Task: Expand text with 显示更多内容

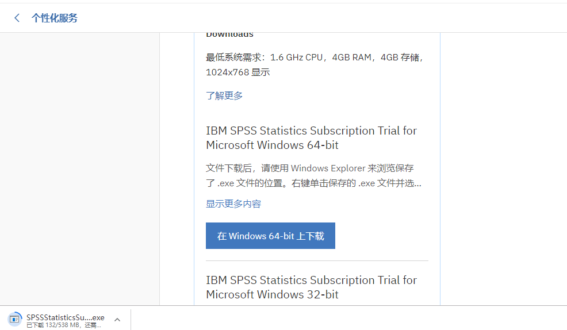Action: [233, 204]
